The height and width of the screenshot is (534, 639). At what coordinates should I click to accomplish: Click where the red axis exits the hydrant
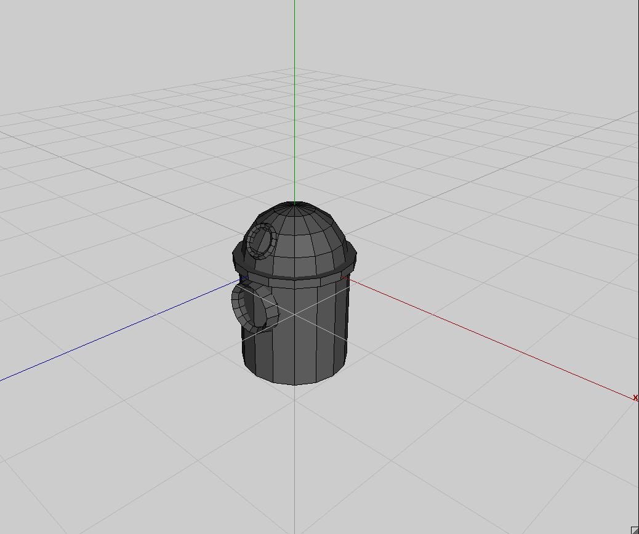coord(347,278)
